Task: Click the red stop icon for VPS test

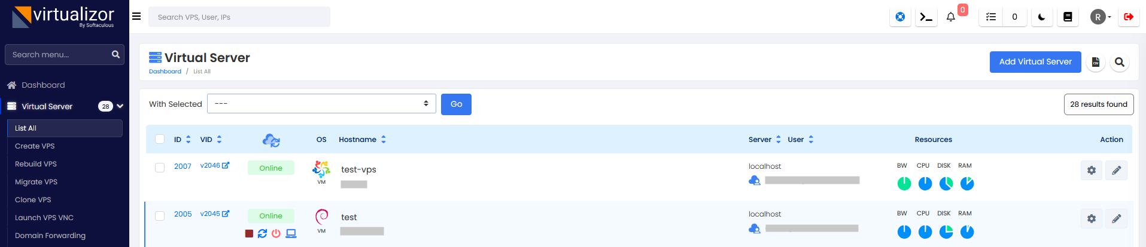Action: [x=249, y=233]
